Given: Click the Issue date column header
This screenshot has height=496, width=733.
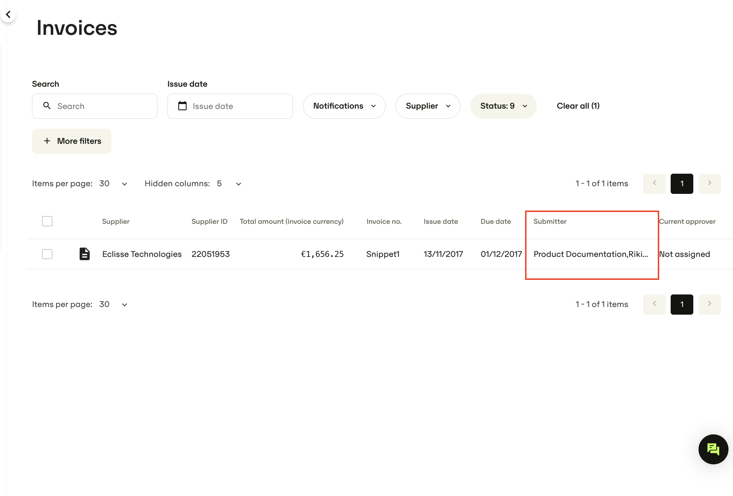Looking at the screenshot, I should tap(440, 221).
